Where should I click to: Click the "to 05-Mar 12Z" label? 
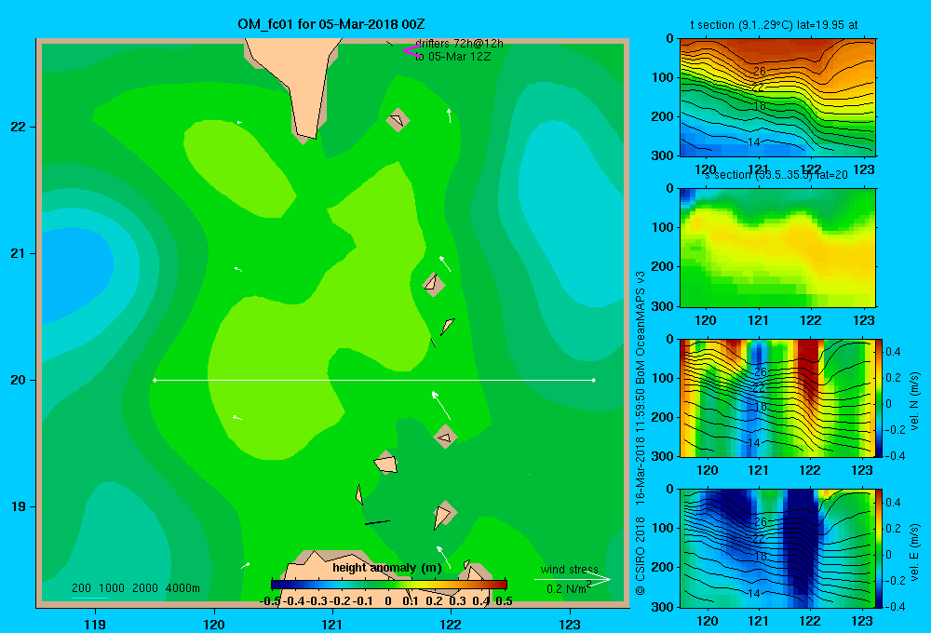(452, 57)
